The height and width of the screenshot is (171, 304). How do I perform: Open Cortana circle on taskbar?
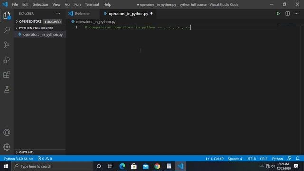click(99, 166)
